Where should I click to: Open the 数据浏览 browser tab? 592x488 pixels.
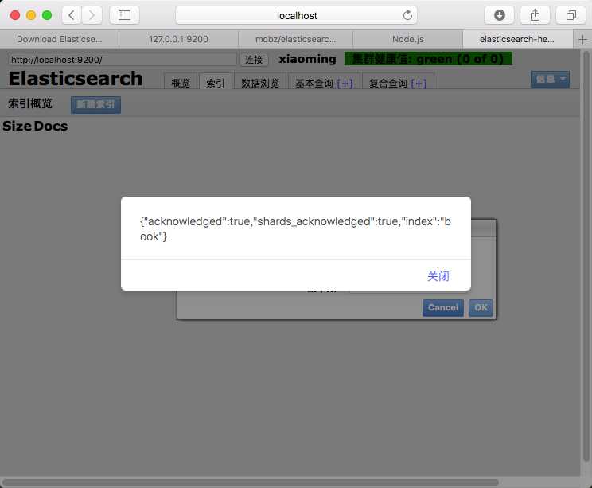pos(260,82)
